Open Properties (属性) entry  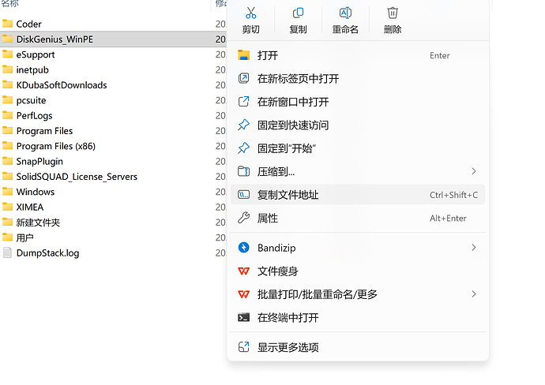click(358, 219)
